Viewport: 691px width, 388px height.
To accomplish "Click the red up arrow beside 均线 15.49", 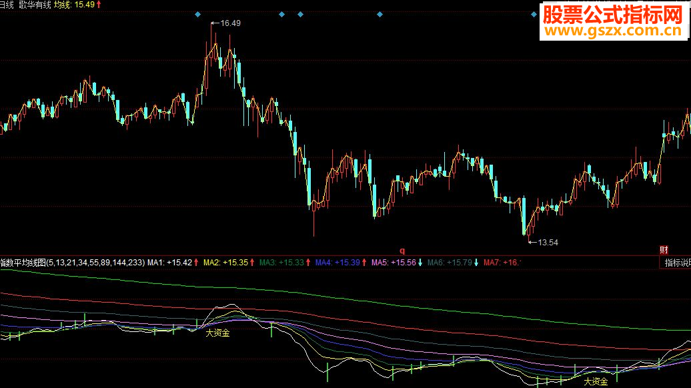I will [x=99, y=5].
